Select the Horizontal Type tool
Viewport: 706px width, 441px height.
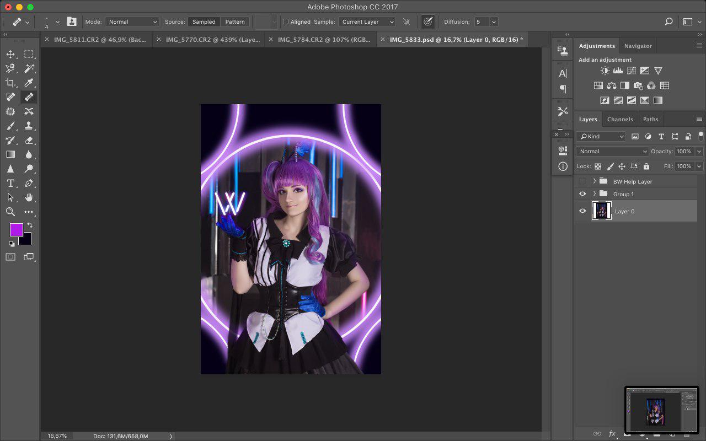click(10, 183)
